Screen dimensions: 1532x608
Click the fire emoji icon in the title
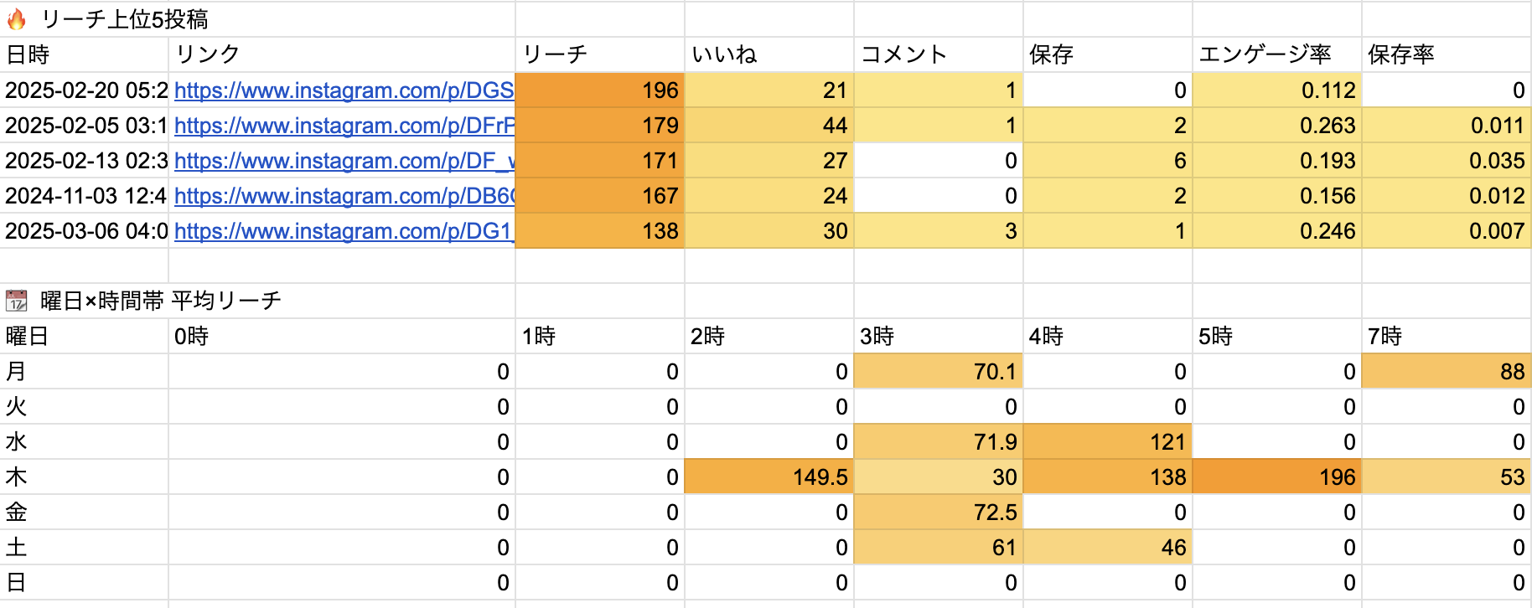click(17, 19)
